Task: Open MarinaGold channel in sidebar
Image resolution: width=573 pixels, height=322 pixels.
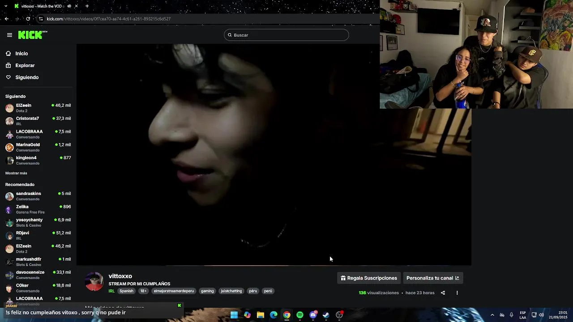Action: coord(38,147)
